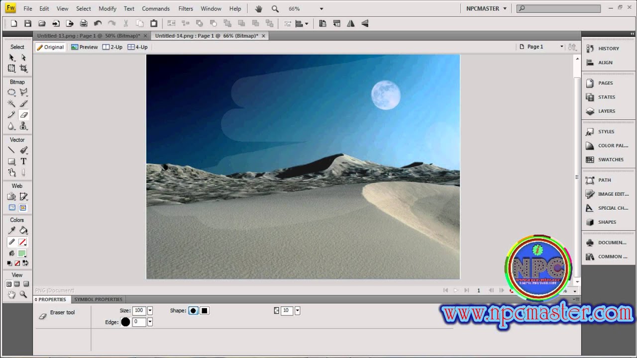Activate the Rubber Stamp tool
This screenshot has width=637, height=358.
(23, 126)
